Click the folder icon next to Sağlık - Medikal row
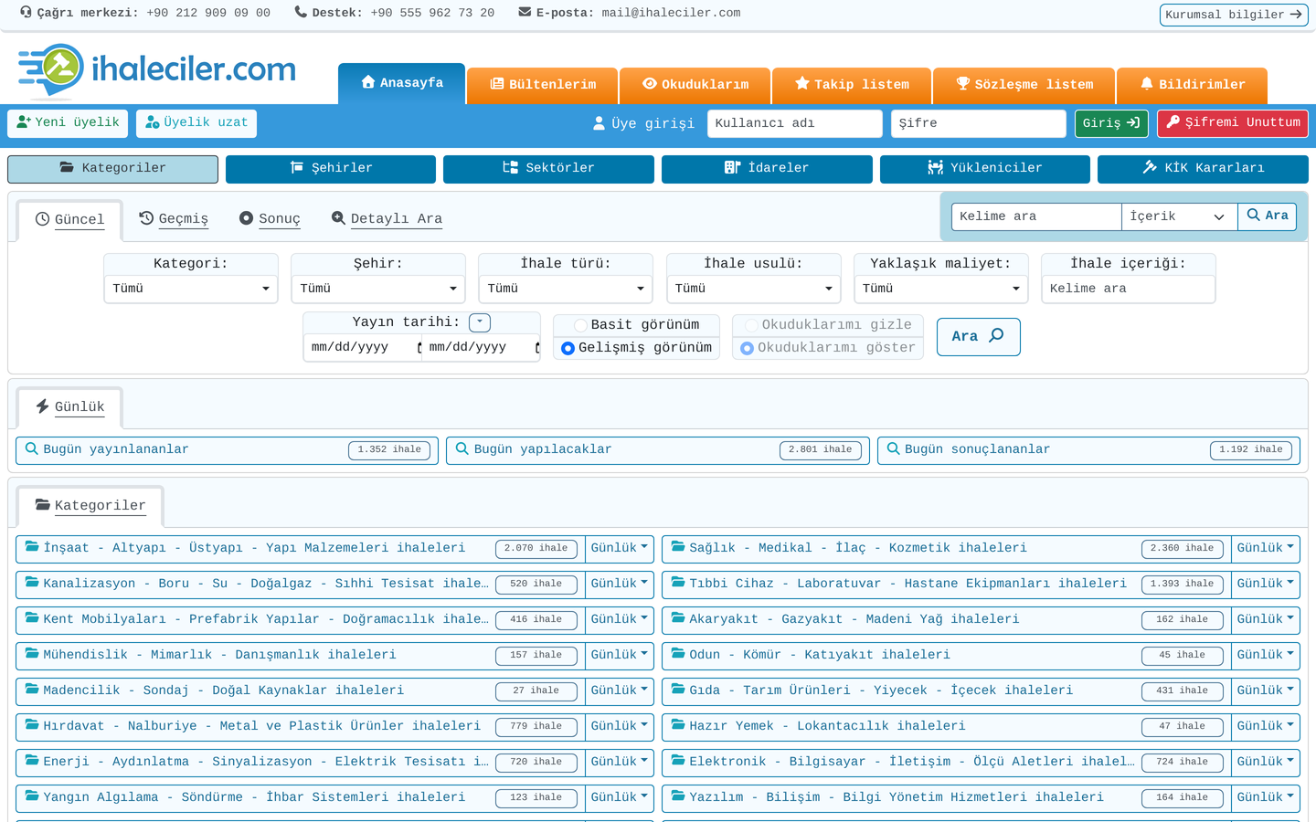The image size is (1316, 822). pyautogui.click(x=678, y=547)
